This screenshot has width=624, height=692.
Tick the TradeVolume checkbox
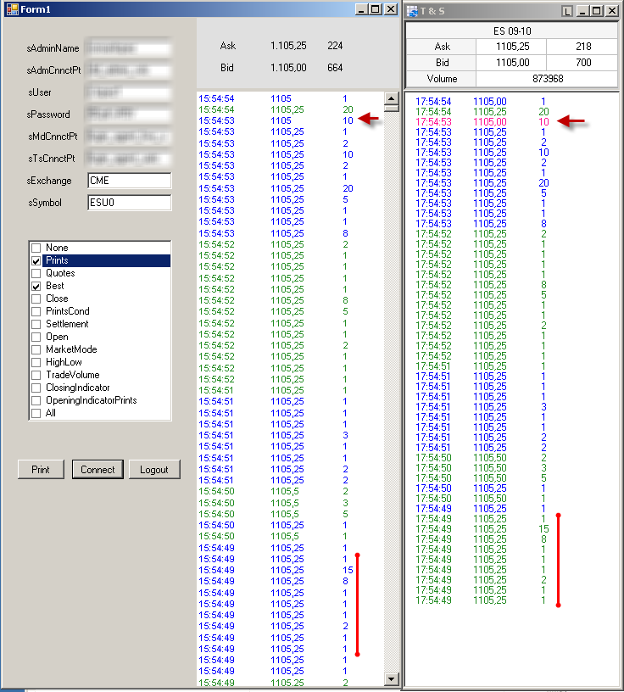coord(36,375)
